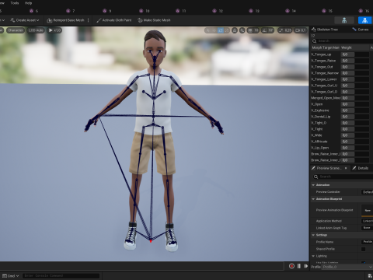Click the console command input field

(x=61, y=276)
